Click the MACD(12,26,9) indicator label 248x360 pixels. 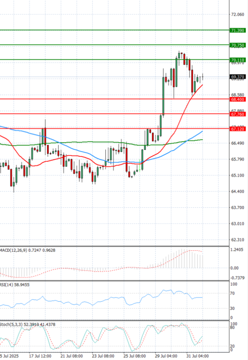[x=28, y=250]
